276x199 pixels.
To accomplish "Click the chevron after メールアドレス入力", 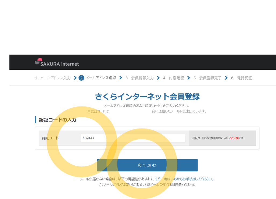I will point(75,78).
